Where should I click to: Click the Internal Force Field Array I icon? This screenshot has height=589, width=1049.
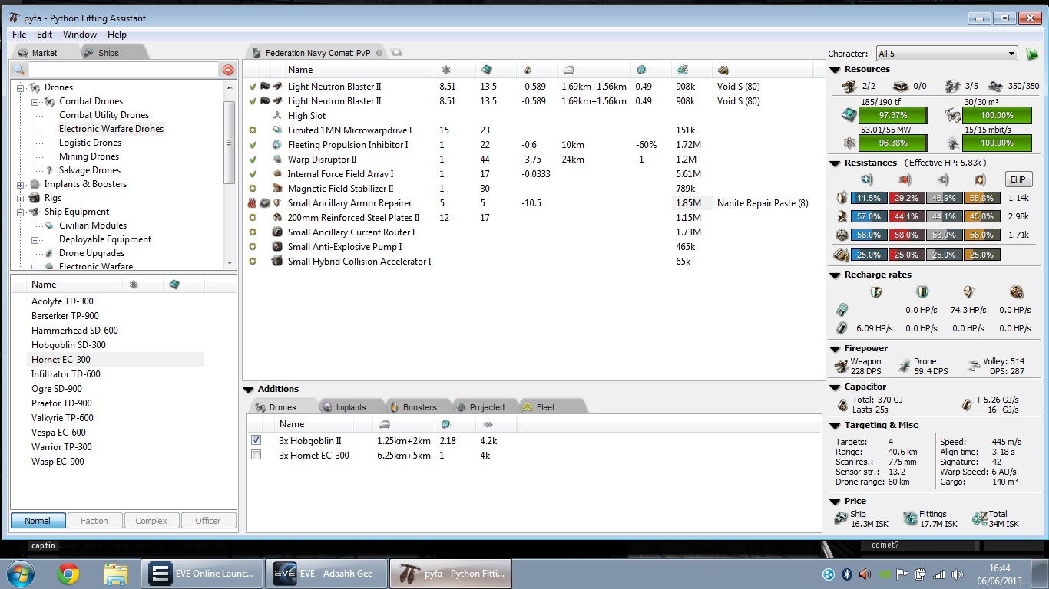click(x=277, y=174)
